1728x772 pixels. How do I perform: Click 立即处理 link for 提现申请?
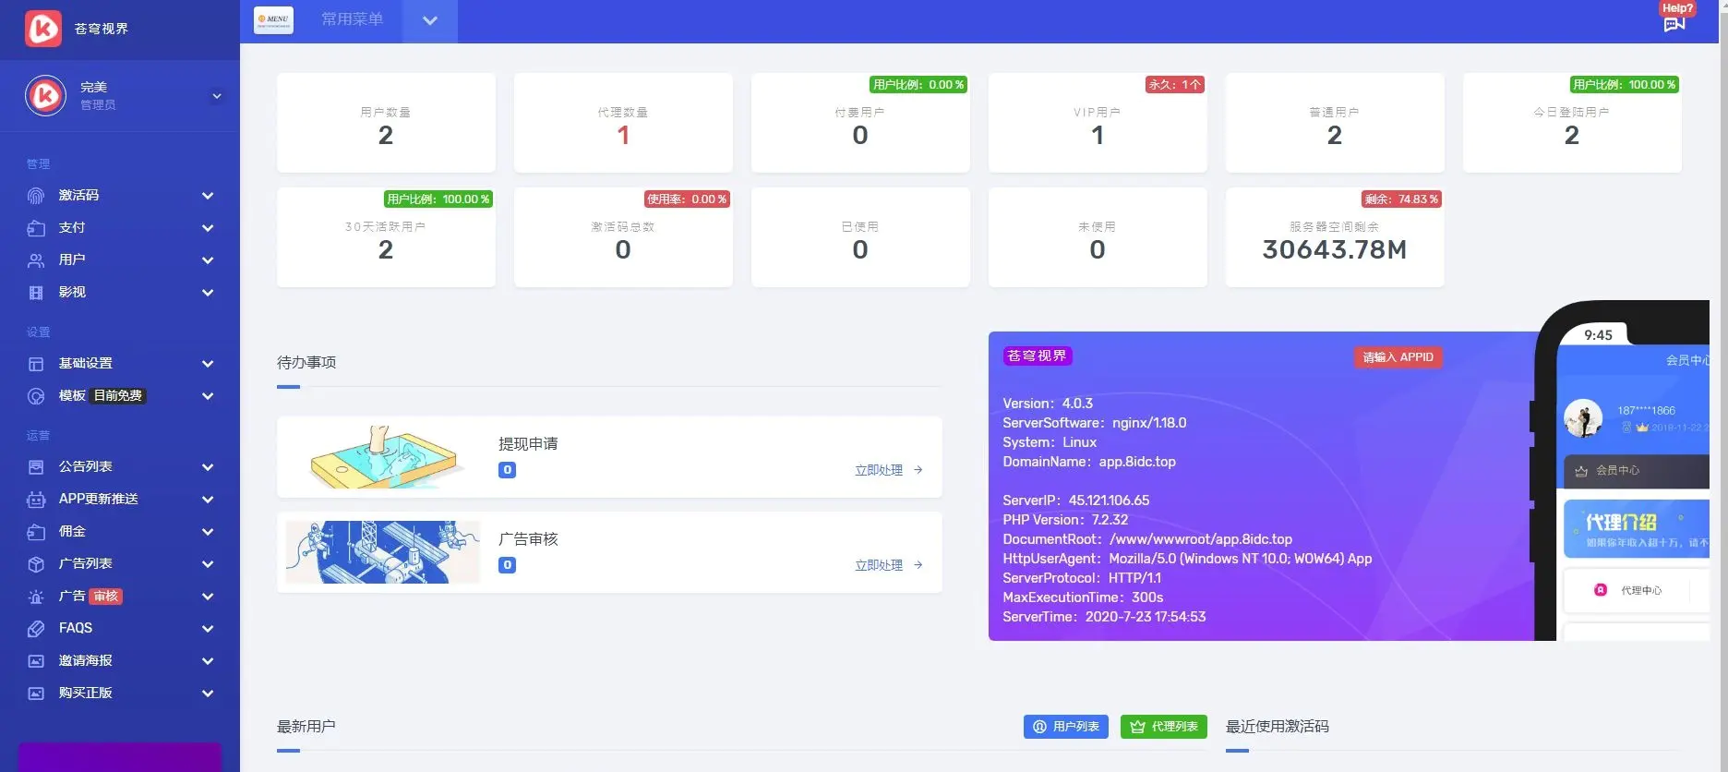click(879, 470)
